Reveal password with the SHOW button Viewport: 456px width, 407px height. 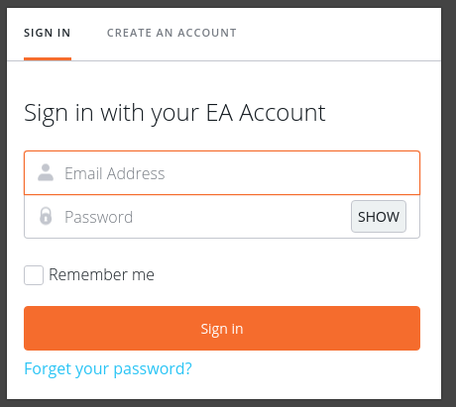(x=379, y=217)
